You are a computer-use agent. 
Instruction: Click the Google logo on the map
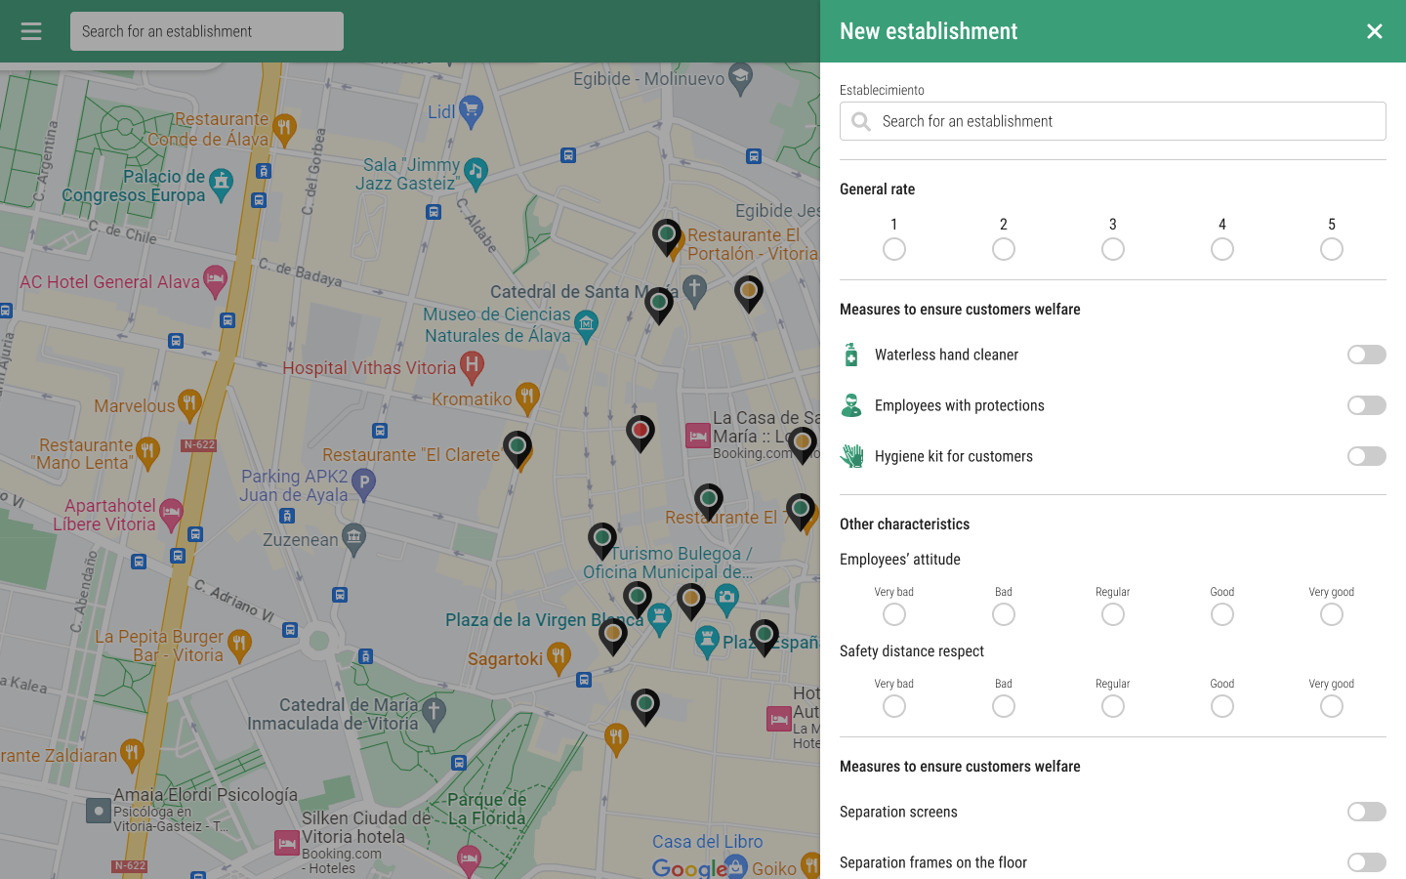pos(689,868)
